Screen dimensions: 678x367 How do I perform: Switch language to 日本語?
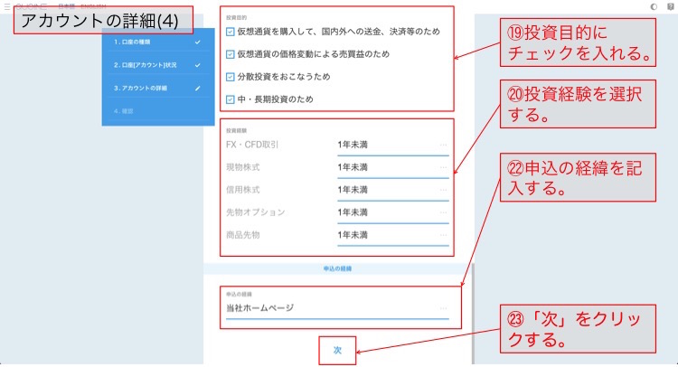[x=66, y=6]
